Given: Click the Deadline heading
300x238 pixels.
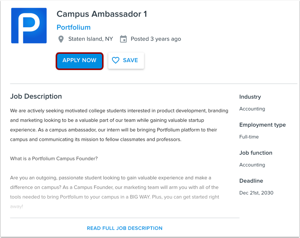Looking at the screenshot, I should 251,181.
